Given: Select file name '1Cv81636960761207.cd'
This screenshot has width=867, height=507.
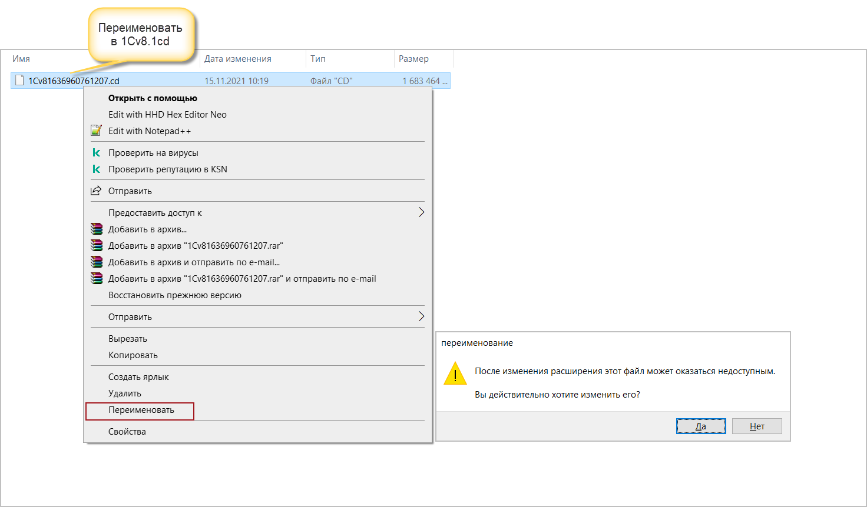Looking at the screenshot, I should (74, 81).
